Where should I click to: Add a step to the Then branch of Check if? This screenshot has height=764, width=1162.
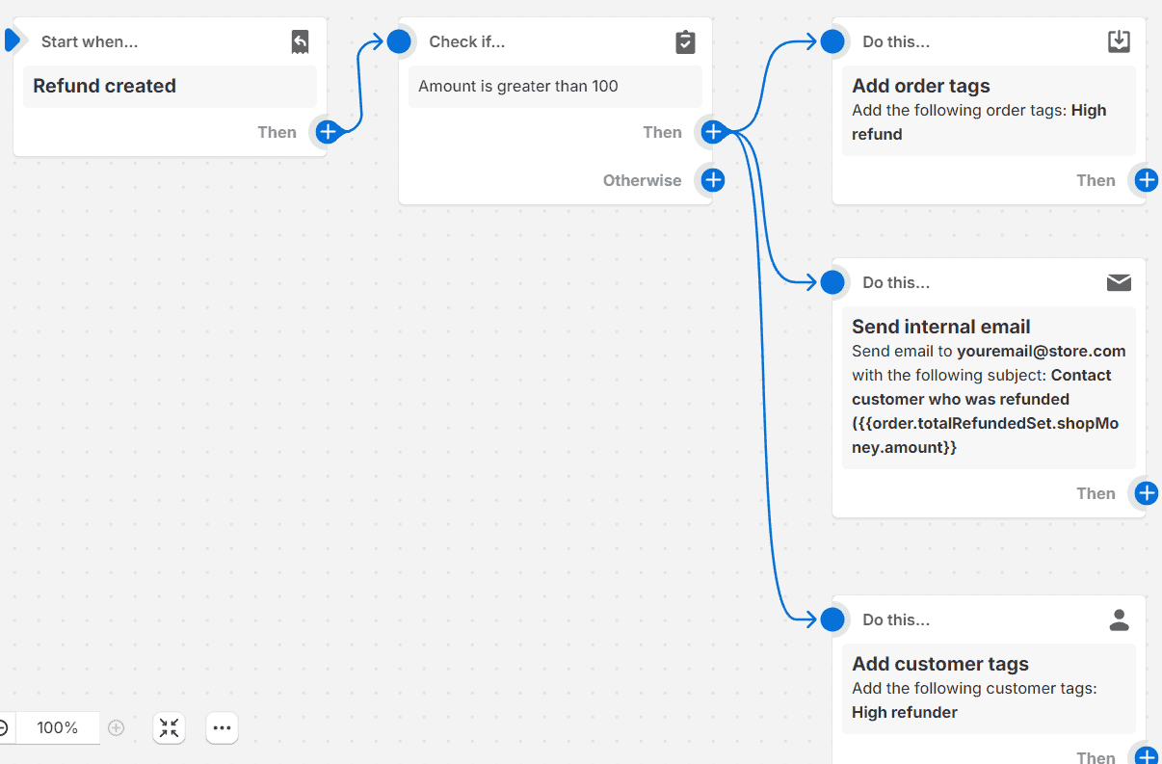[x=713, y=132]
